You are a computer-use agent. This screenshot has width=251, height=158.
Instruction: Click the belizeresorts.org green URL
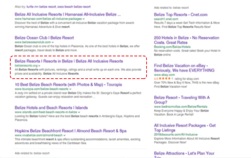pos(26,66)
